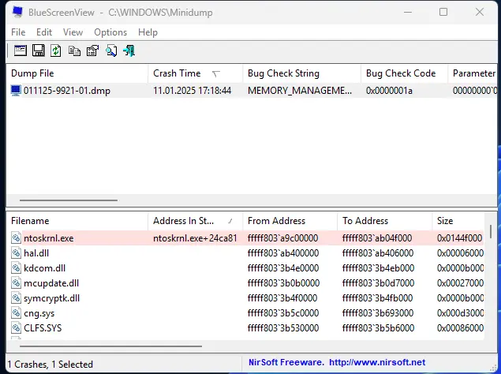This screenshot has height=374, width=501.
Task: Sort by Bug Check Code column
Action: click(404, 73)
